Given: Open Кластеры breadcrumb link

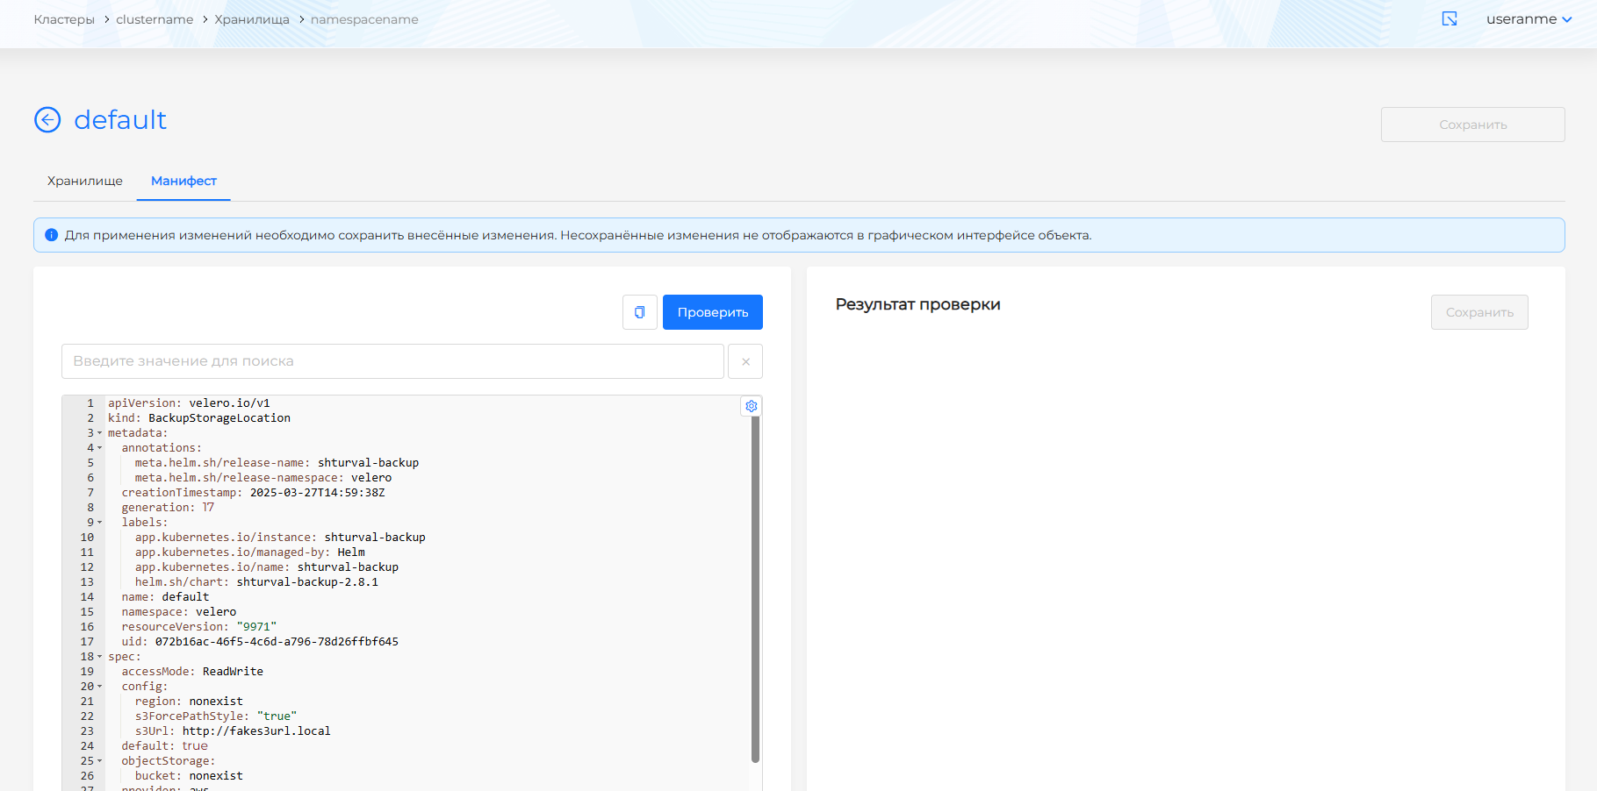Looking at the screenshot, I should pos(64,19).
